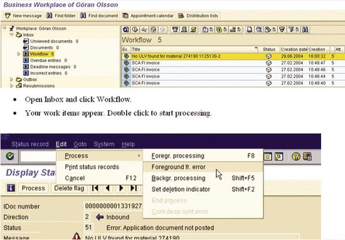Click the last record arrow icon
Screen dimensions: 345x240
134,188
